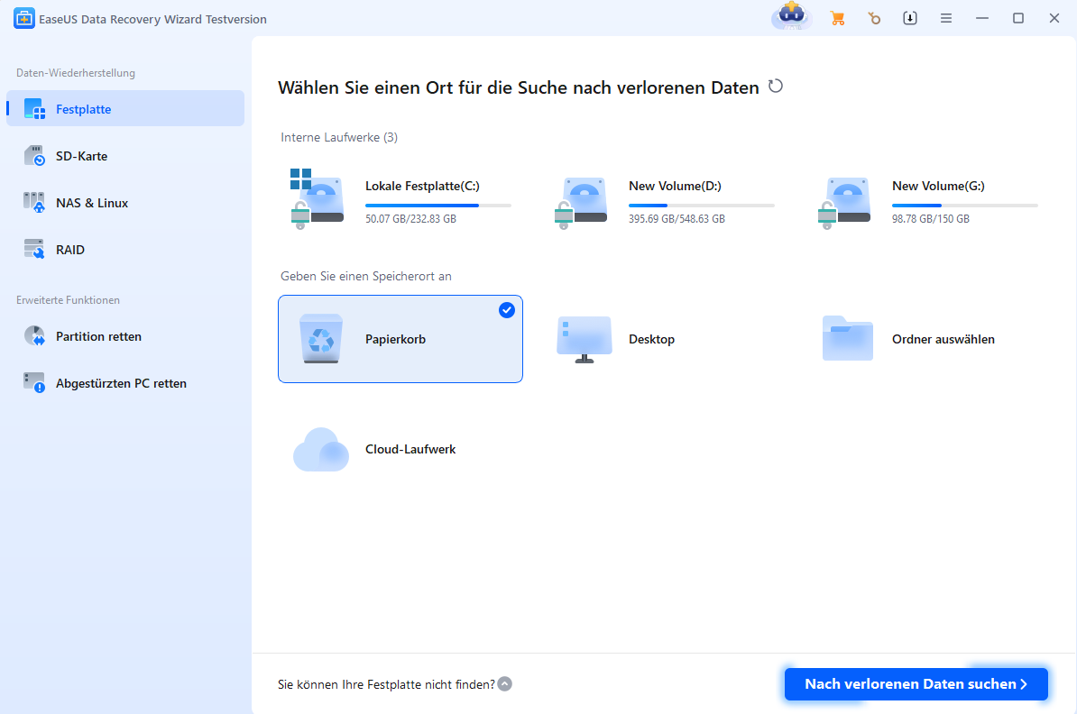The width and height of the screenshot is (1077, 714).
Task: Maximize the EaseUS window
Action: coord(1018,19)
